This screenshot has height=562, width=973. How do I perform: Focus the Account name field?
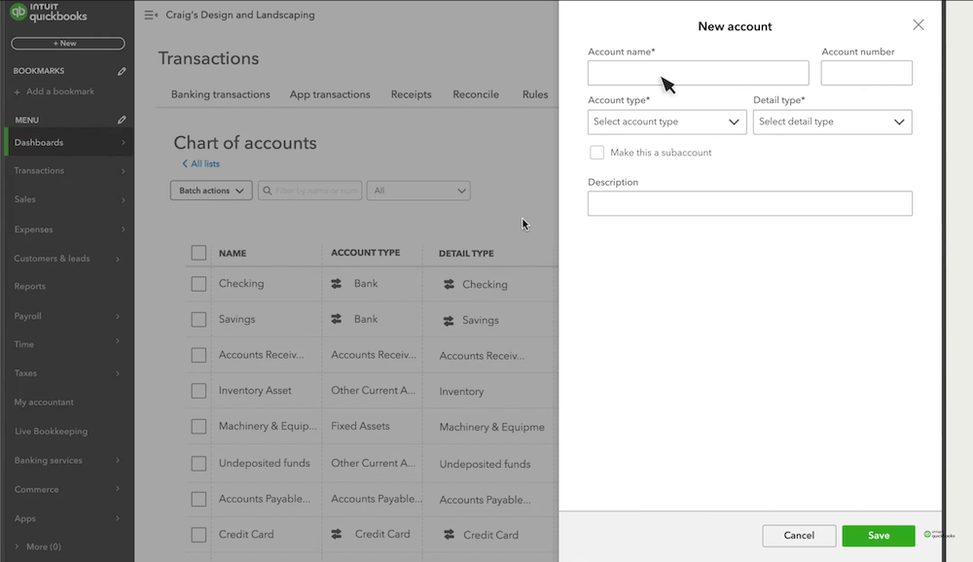click(698, 73)
